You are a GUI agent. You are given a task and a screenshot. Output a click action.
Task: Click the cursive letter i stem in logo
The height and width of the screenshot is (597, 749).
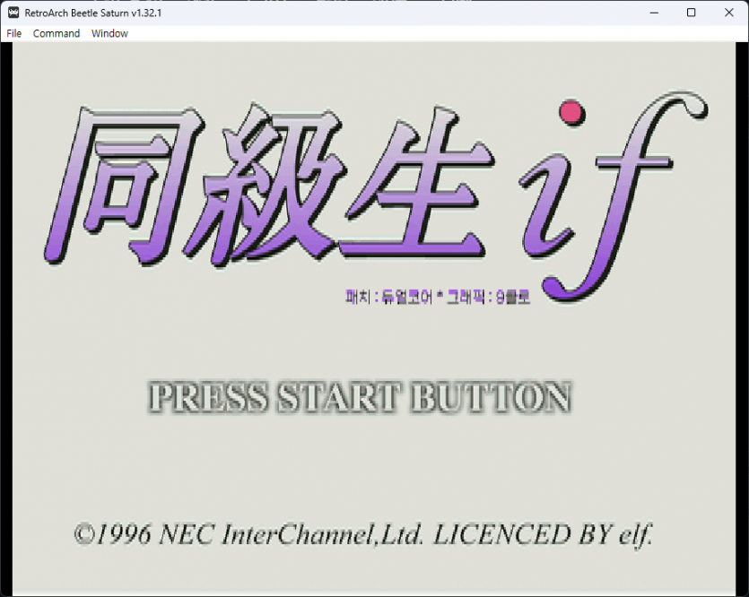point(549,205)
